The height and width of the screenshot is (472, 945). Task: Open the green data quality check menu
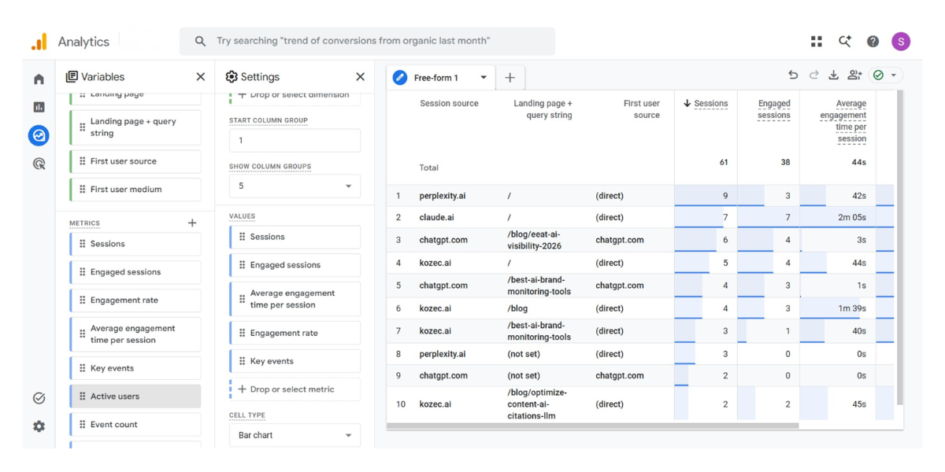point(885,75)
